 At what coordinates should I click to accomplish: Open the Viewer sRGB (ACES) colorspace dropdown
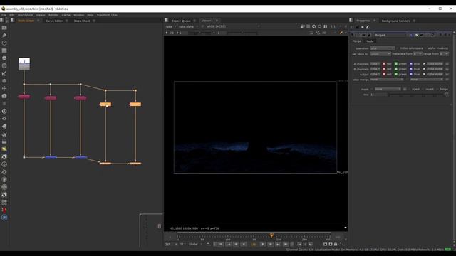pos(233,26)
